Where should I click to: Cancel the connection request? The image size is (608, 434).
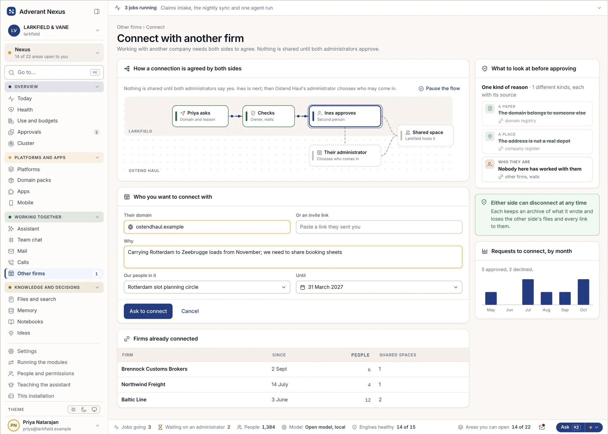[190, 311]
